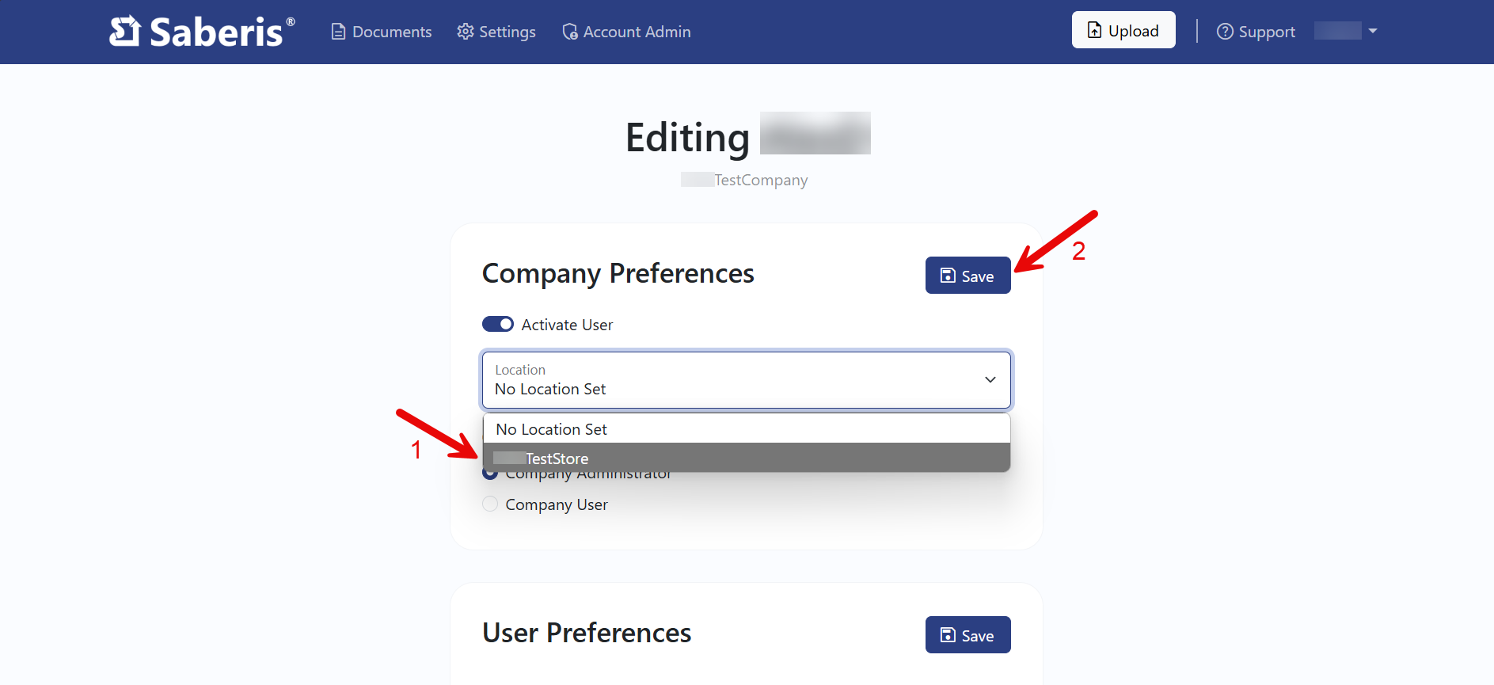Viewport: 1494px width, 685px height.
Task: Click the Documents page icon
Action: pos(338,32)
